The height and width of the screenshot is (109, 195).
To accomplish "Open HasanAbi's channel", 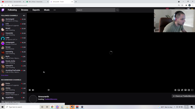I will pos(13,34).
